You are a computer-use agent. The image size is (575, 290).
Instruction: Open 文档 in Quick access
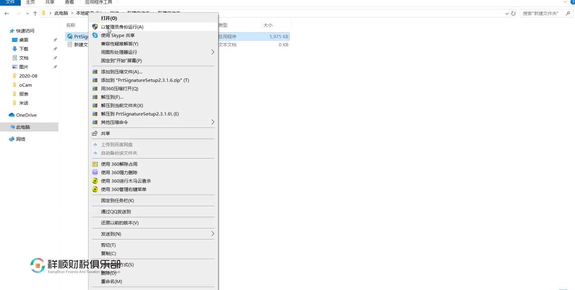[24, 58]
